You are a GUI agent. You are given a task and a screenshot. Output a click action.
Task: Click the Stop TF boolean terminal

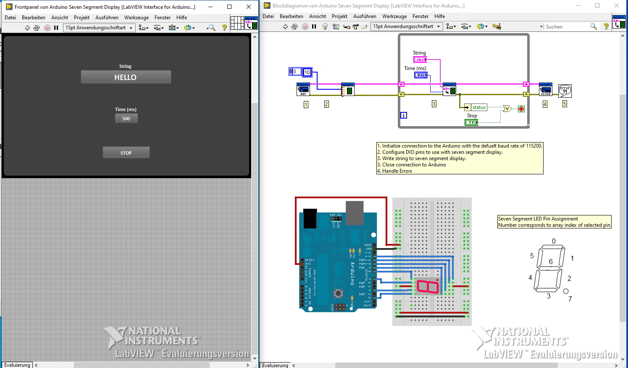click(x=471, y=122)
